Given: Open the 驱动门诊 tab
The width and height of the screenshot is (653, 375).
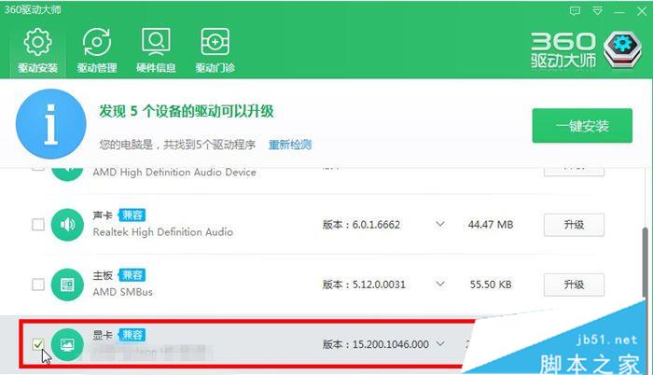Looking at the screenshot, I should point(215,50).
